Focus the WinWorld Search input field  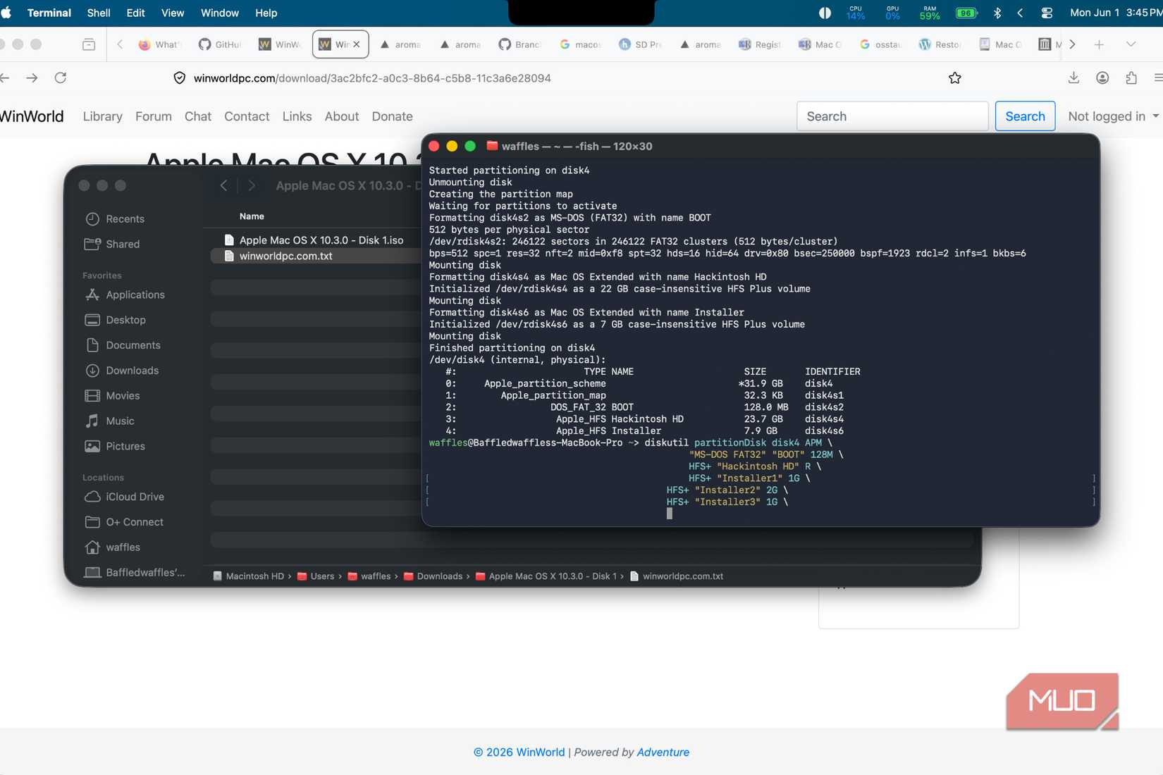click(x=892, y=116)
